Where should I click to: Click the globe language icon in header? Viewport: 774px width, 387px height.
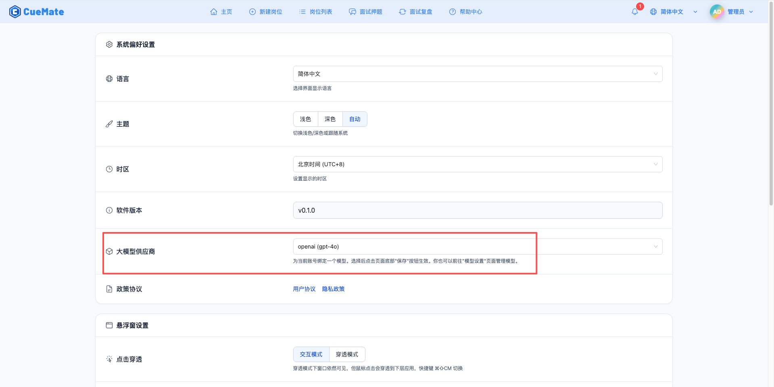[x=653, y=12]
